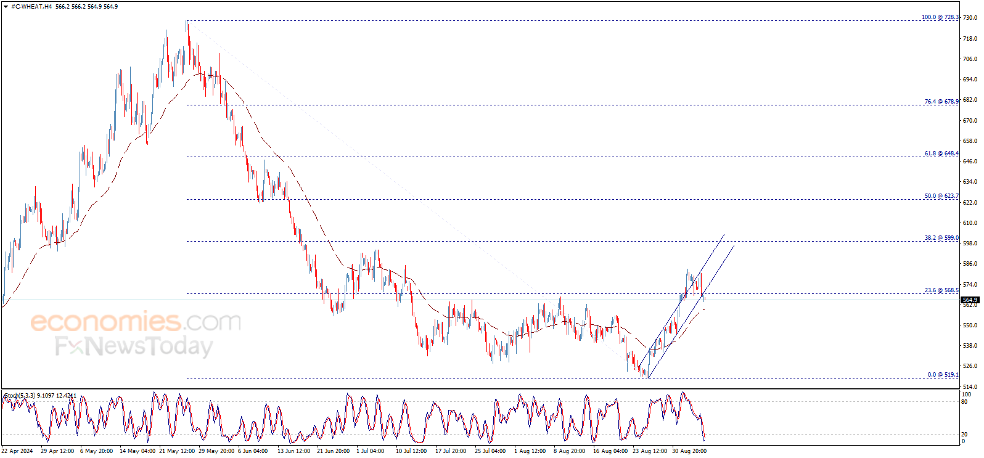Click the 694.0 price axis value
Screen dimensions: 984x458
(970, 80)
